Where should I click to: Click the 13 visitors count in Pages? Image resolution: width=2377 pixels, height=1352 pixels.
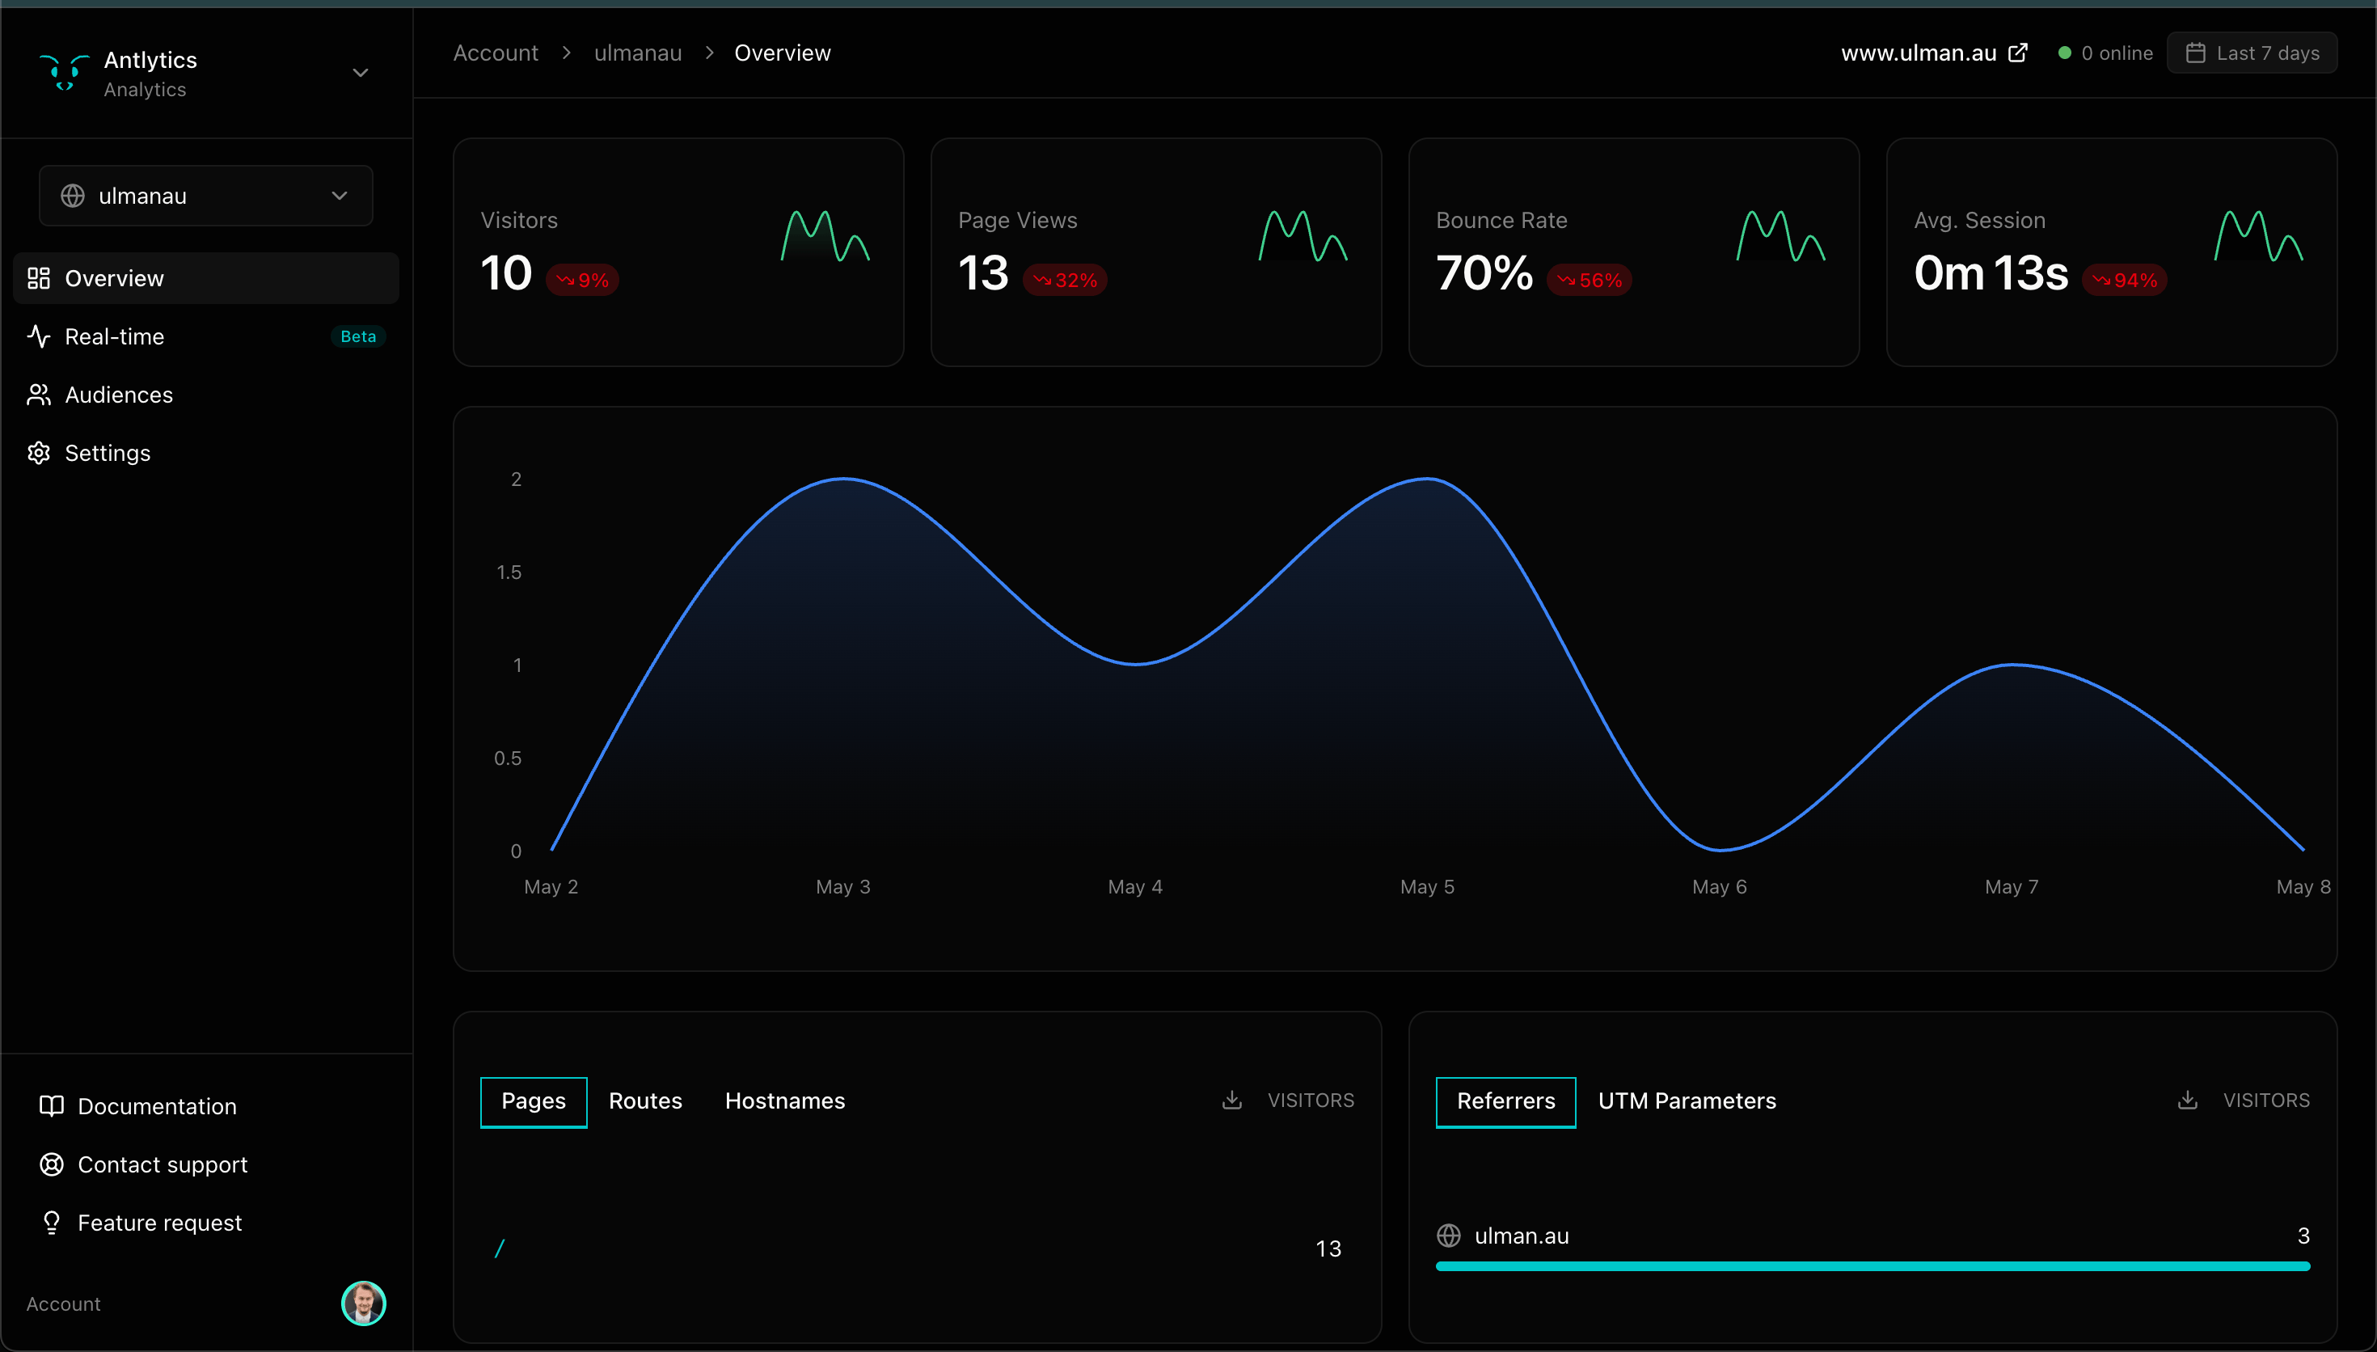pos(1329,1249)
